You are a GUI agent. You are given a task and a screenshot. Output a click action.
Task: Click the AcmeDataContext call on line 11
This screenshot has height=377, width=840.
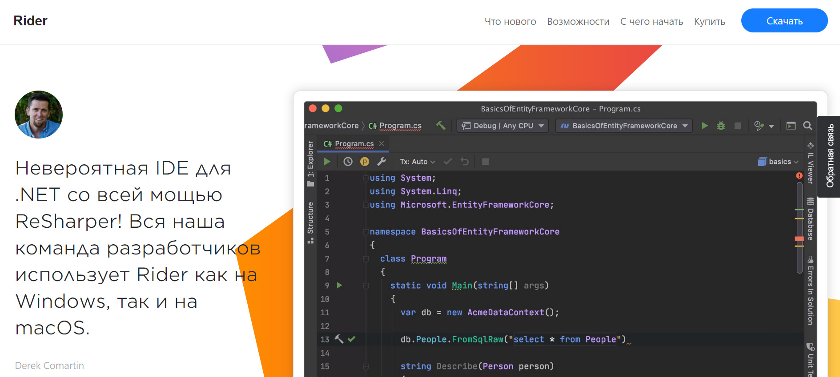(506, 312)
